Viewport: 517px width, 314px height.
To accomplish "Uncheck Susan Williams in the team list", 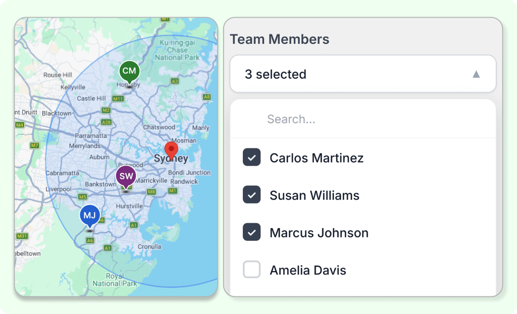I will pyautogui.click(x=251, y=195).
